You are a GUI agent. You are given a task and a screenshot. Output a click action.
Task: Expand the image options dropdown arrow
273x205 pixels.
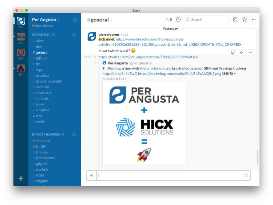click(235, 74)
